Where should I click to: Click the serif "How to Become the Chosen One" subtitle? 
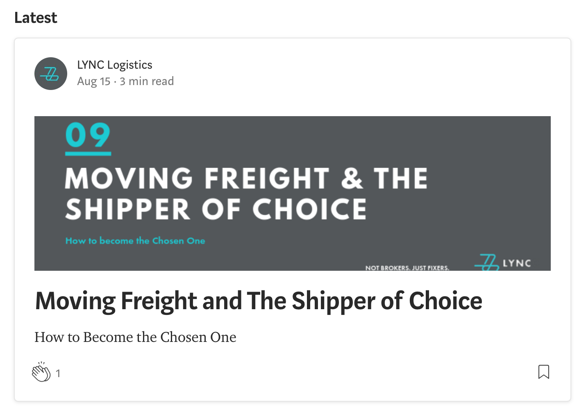(x=135, y=337)
